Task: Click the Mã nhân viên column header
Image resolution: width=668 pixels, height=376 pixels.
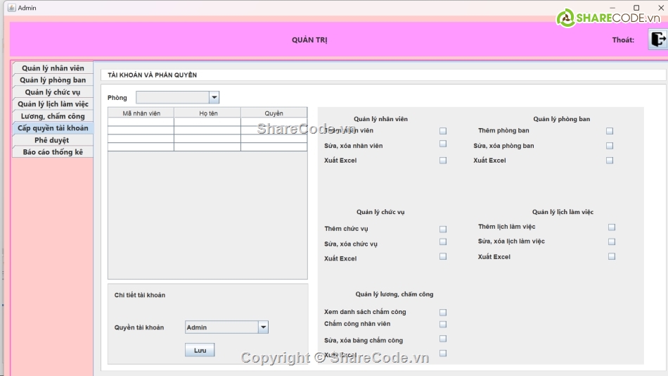Action: coord(141,113)
